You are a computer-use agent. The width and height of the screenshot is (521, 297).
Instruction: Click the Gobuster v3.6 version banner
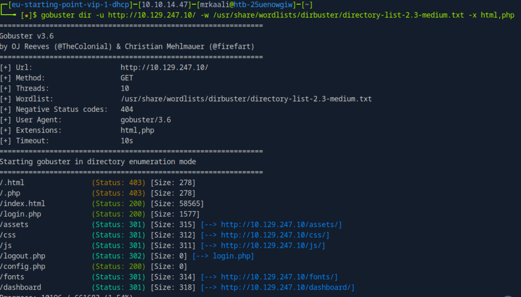[27, 36]
